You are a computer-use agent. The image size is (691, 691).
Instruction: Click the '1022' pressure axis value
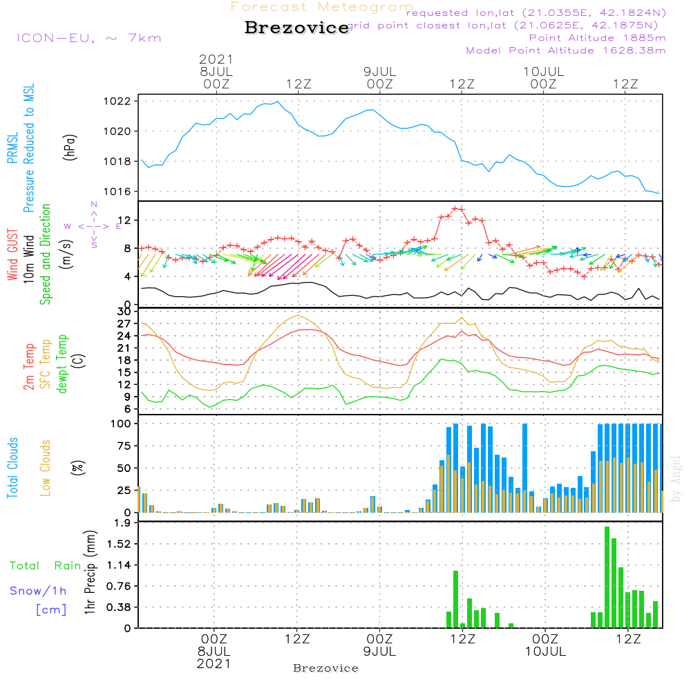click(x=117, y=102)
